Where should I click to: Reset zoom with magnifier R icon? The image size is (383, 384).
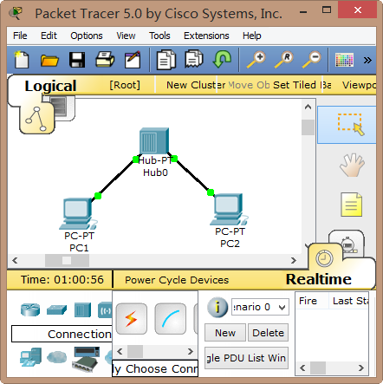pos(283,60)
